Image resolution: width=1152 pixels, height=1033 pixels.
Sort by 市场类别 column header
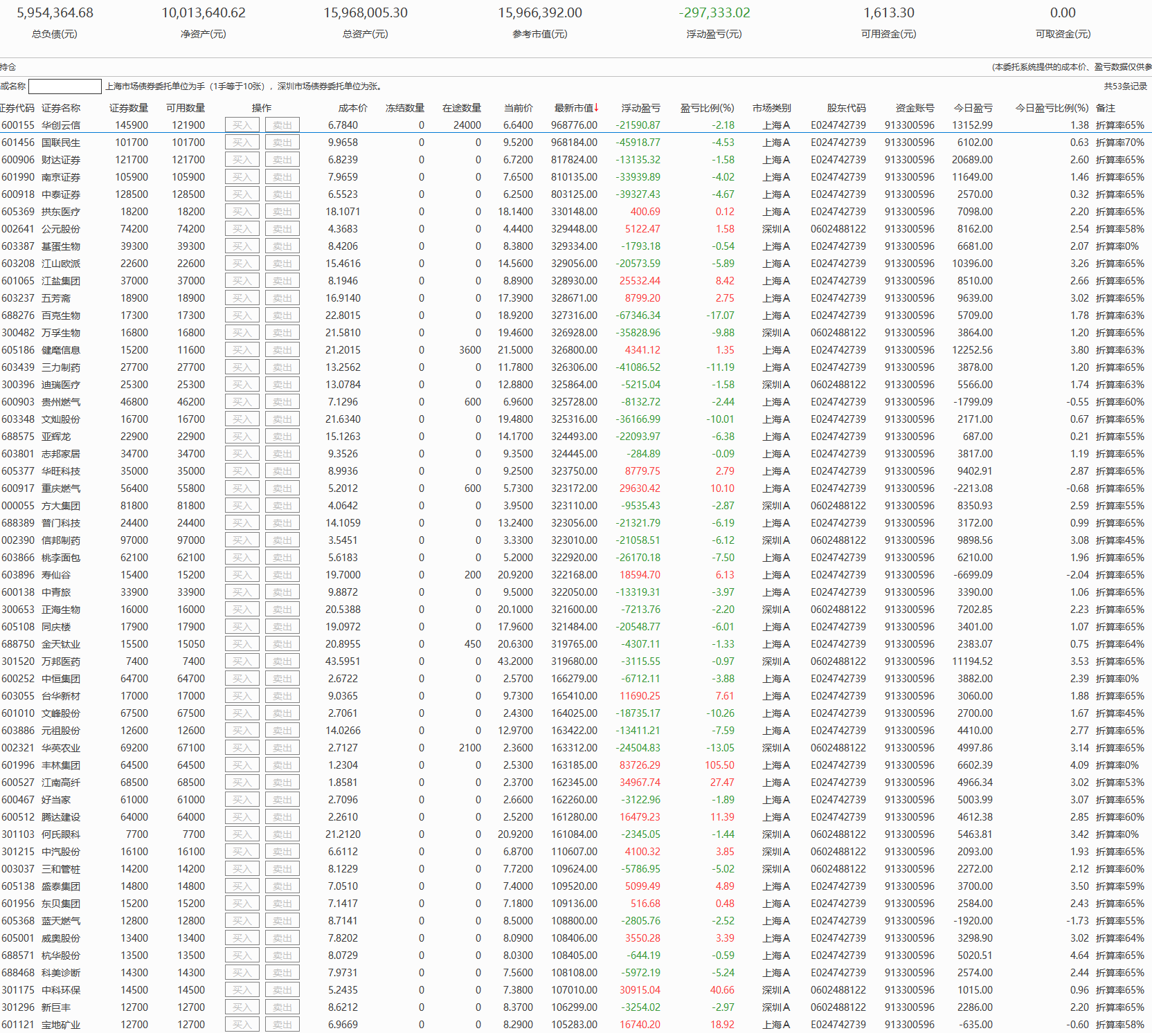[x=772, y=108]
